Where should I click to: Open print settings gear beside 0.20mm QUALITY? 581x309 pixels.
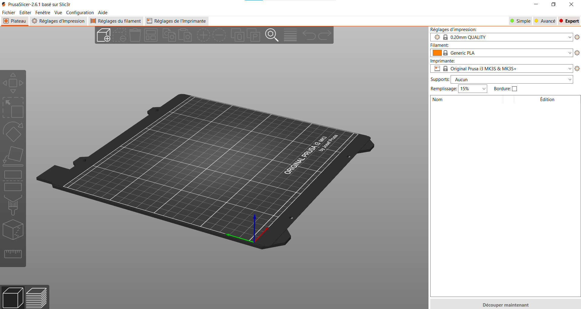pyautogui.click(x=577, y=37)
